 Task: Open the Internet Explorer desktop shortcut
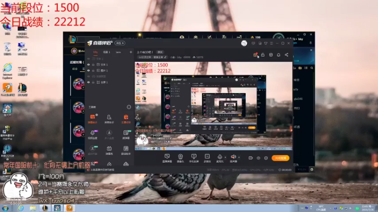[8, 71]
